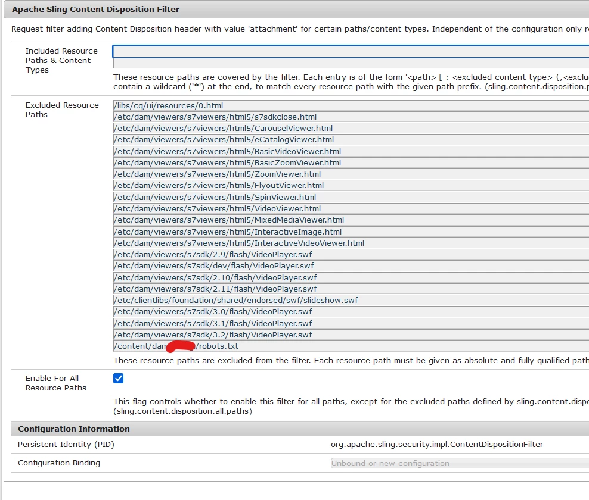Screen dimensions: 589x500
Task: Click the Excluded Resource Paths label
Action: pos(62,110)
